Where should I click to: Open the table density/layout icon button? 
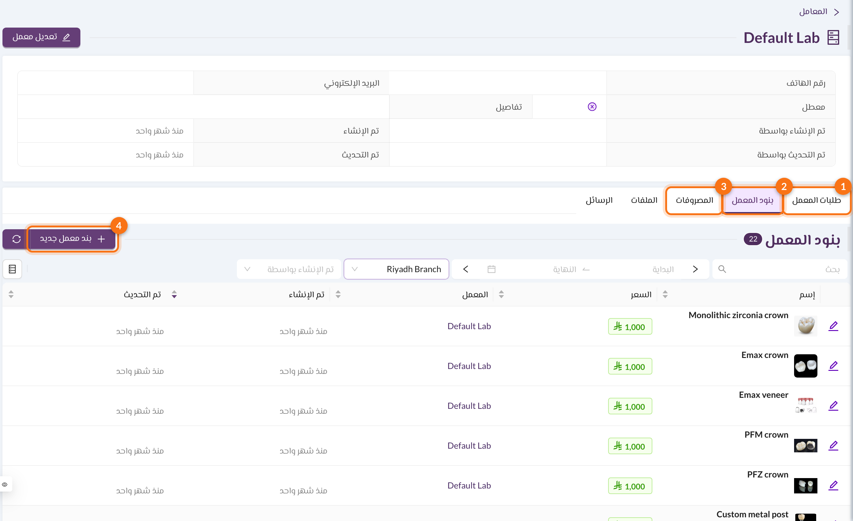[x=13, y=269]
